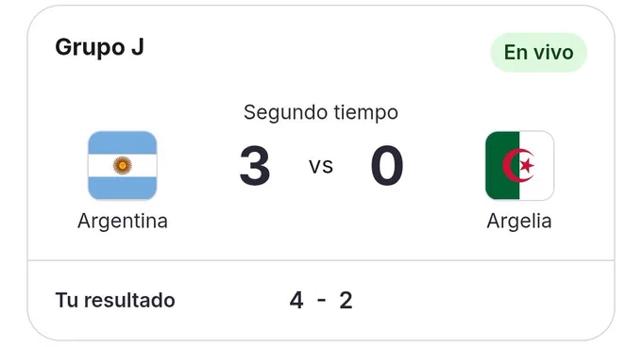This screenshot has width=642, height=347.
Task: Click the Grupo J heading
Action: click(99, 47)
